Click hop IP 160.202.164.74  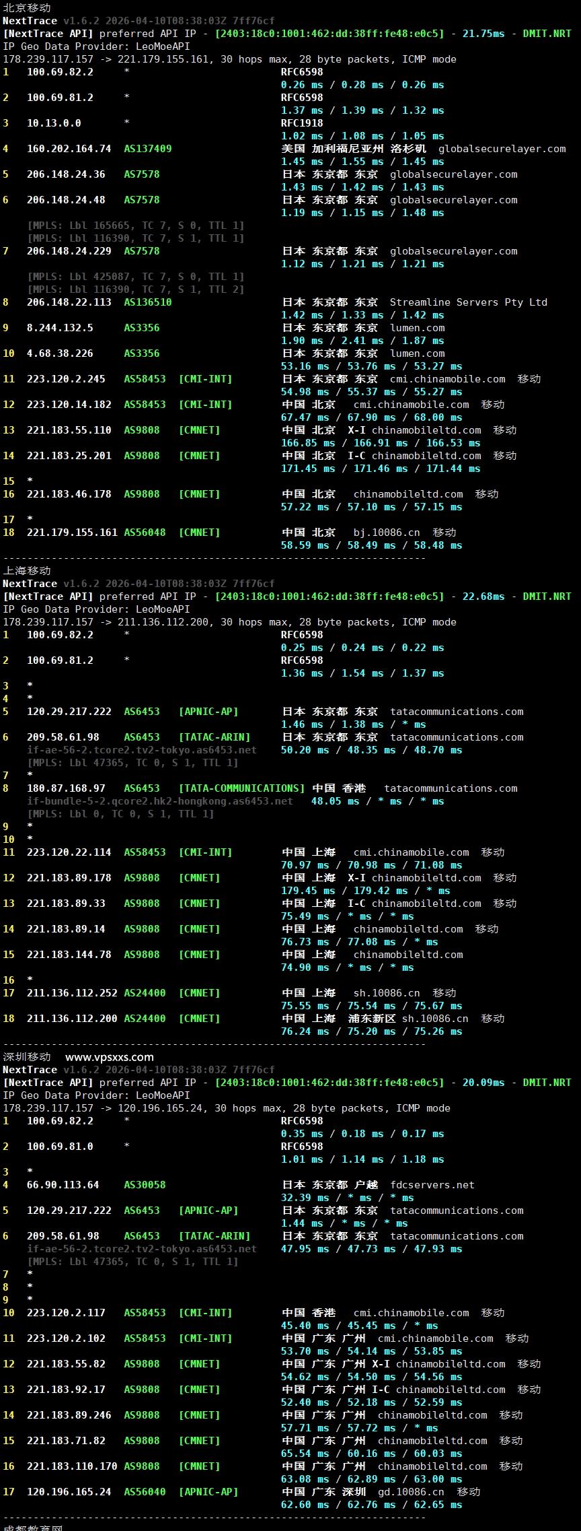click(x=69, y=149)
